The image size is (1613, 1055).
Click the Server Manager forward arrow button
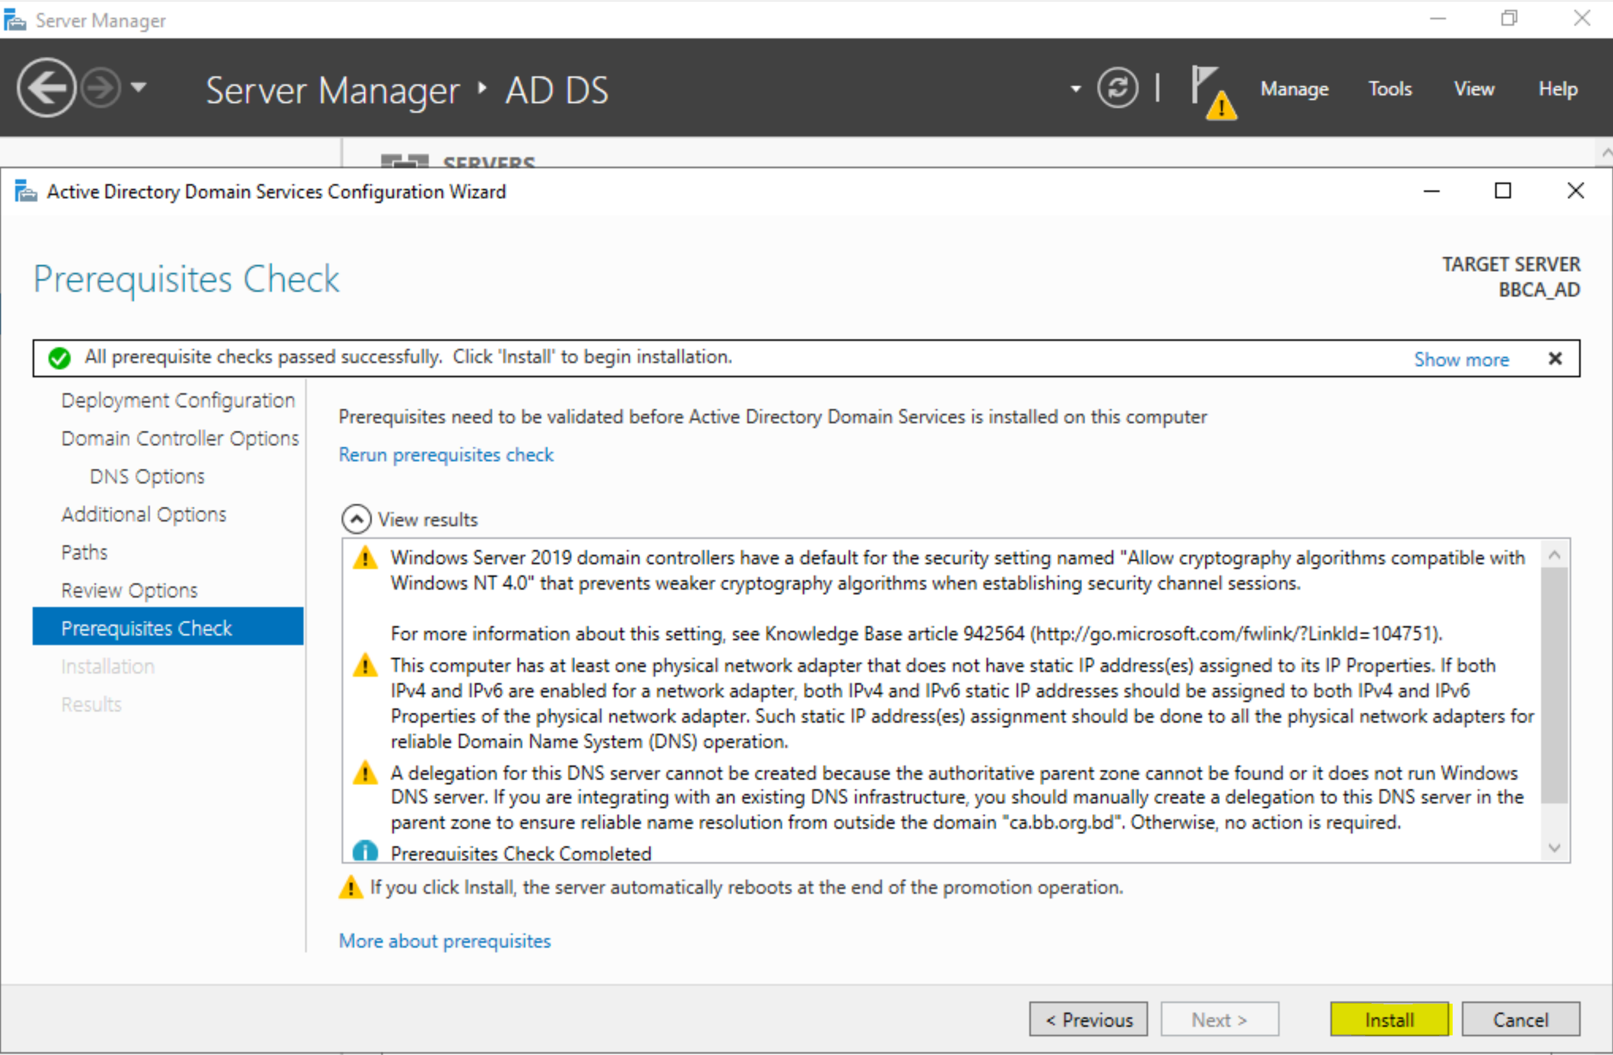pos(100,88)
